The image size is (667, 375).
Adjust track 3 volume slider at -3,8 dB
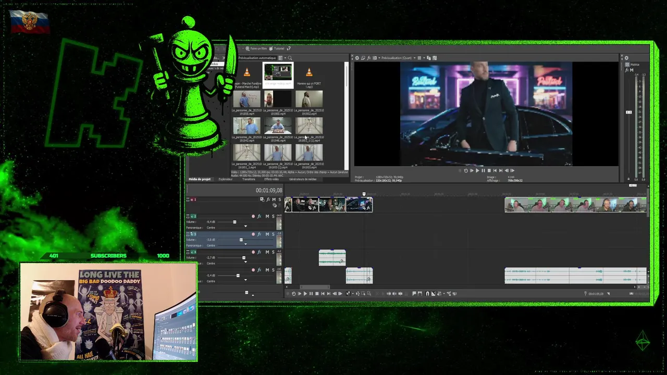[241, 240]
